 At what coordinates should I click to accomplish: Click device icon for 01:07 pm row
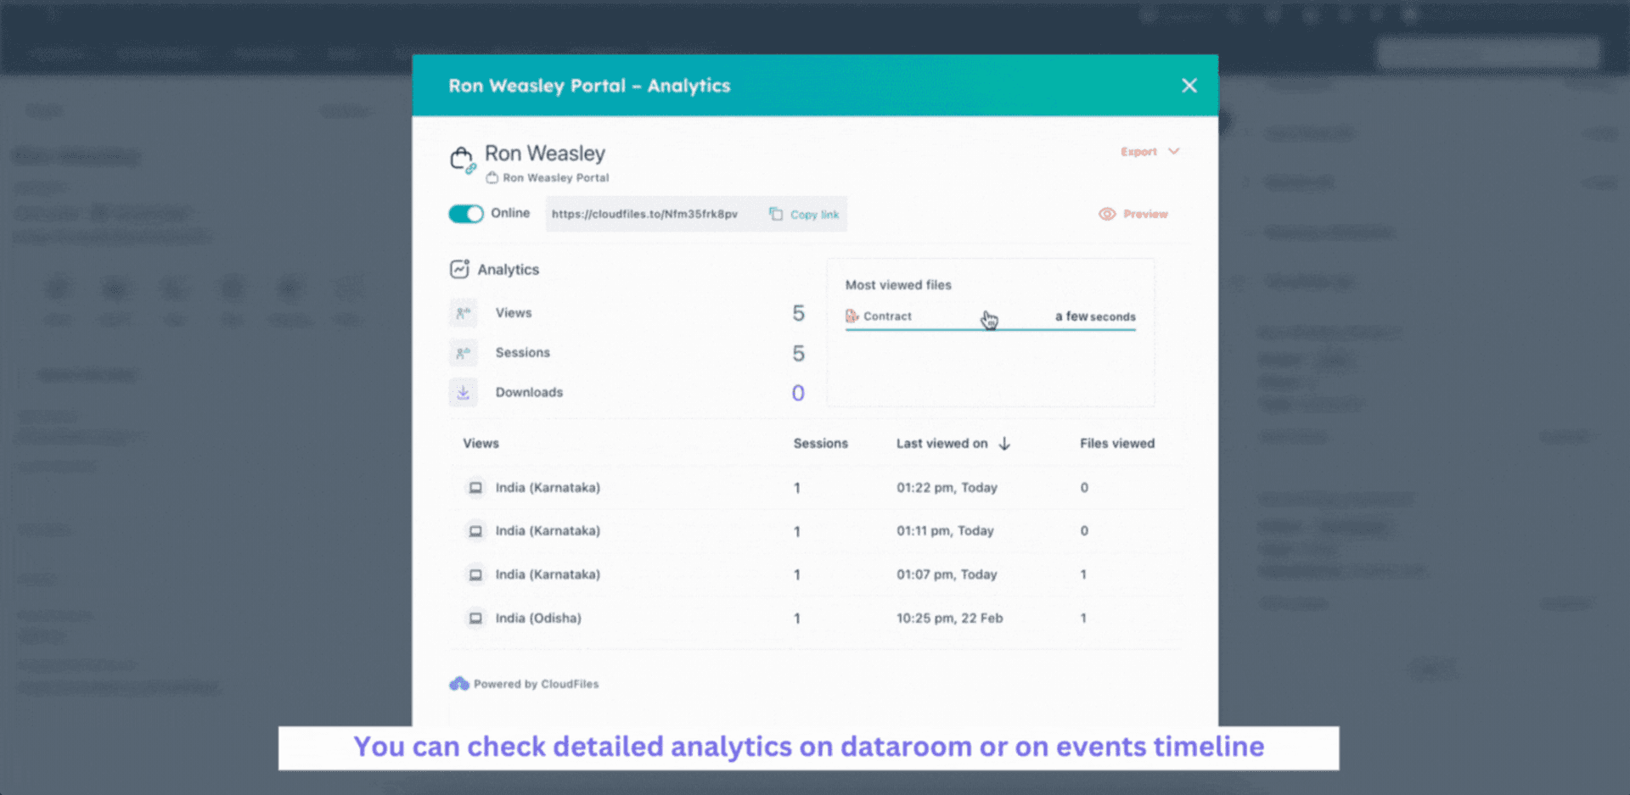(x=475, y=574)
